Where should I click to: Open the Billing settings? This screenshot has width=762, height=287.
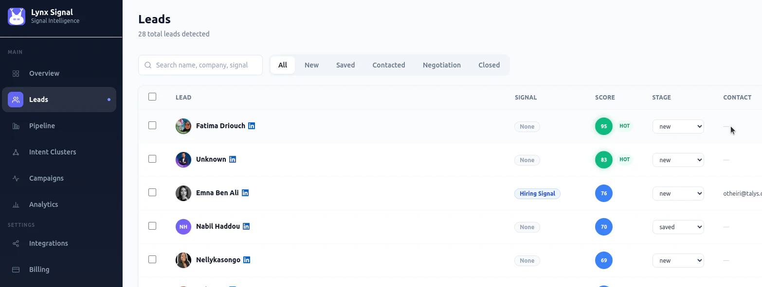coord(59,270)
